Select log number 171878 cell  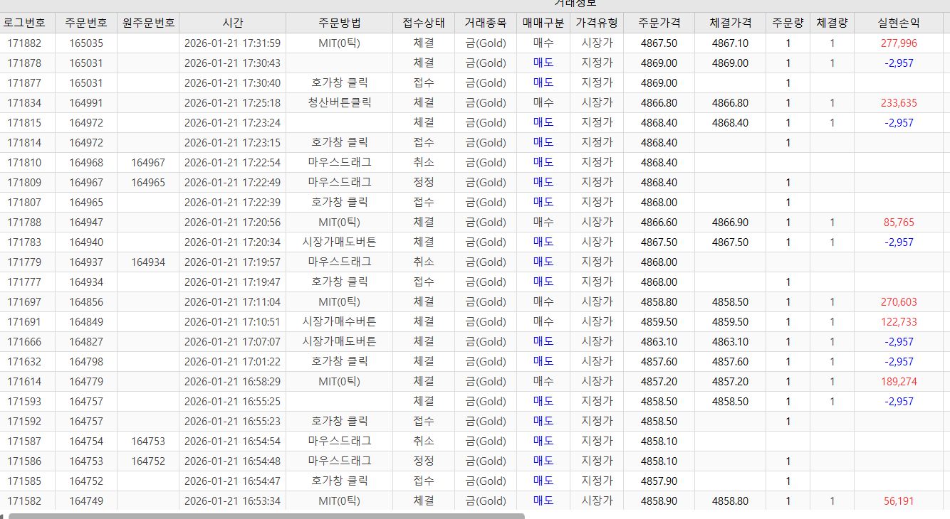tap(24, 63)
